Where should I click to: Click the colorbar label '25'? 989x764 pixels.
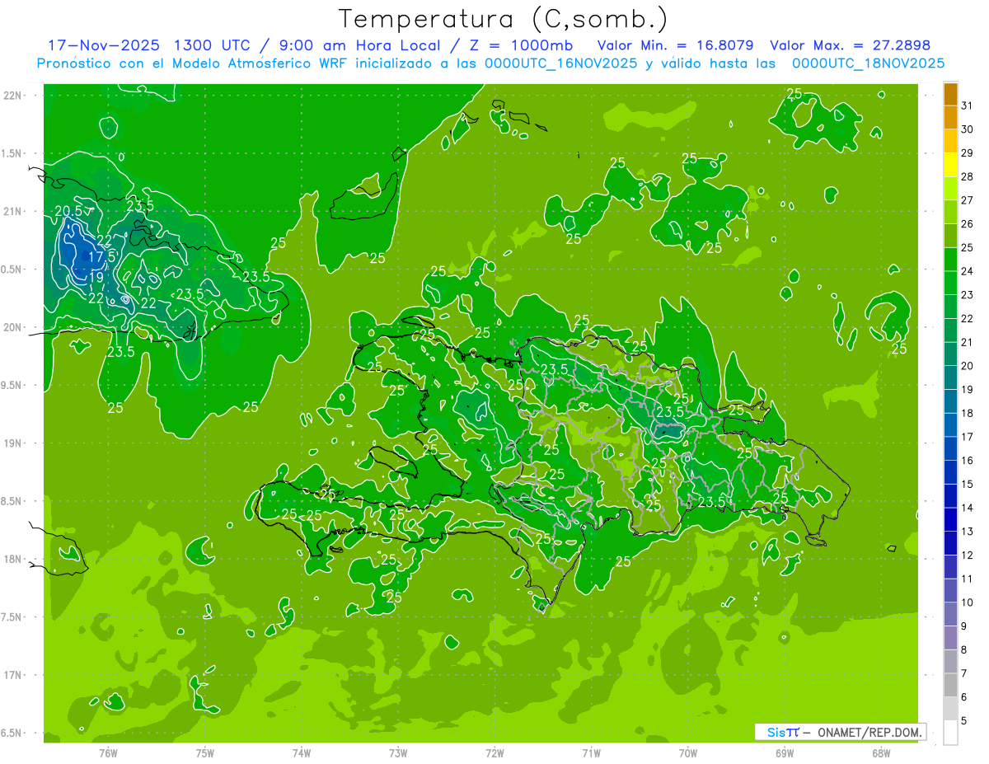coord(968,247)
